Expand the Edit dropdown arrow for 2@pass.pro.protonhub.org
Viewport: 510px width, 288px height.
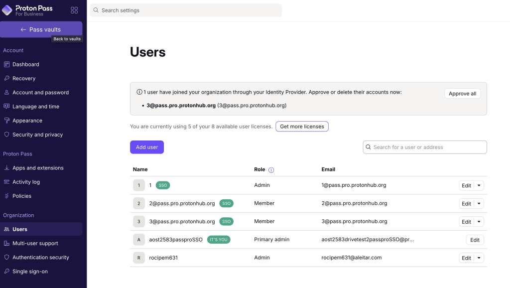point(479,203)
